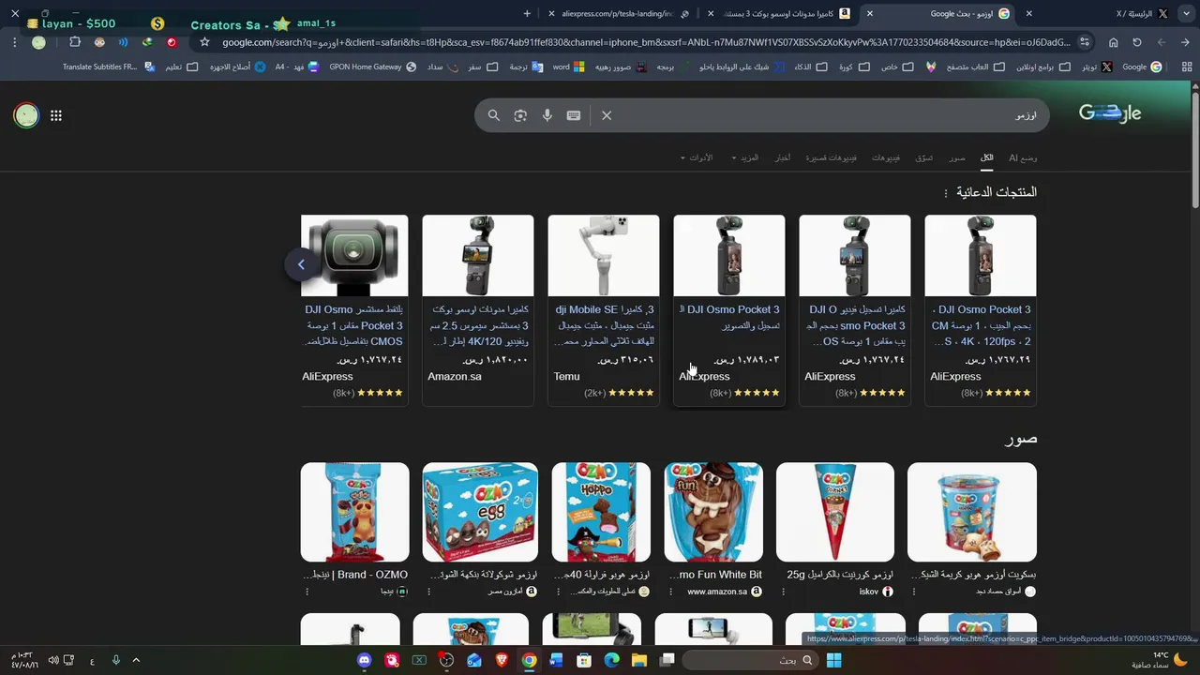The height and width of the screenshot is (675, 1200).
Task: Open options menu under Brand - OZMO image
Action: click(307, 592)
